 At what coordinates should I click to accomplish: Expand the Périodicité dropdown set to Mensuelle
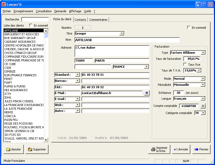tap(203, 85)
